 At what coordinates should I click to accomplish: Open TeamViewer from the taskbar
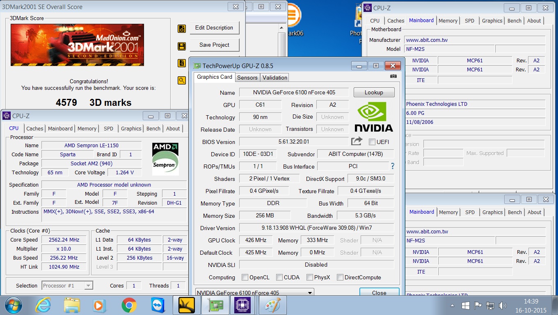(x=158, y=305)
